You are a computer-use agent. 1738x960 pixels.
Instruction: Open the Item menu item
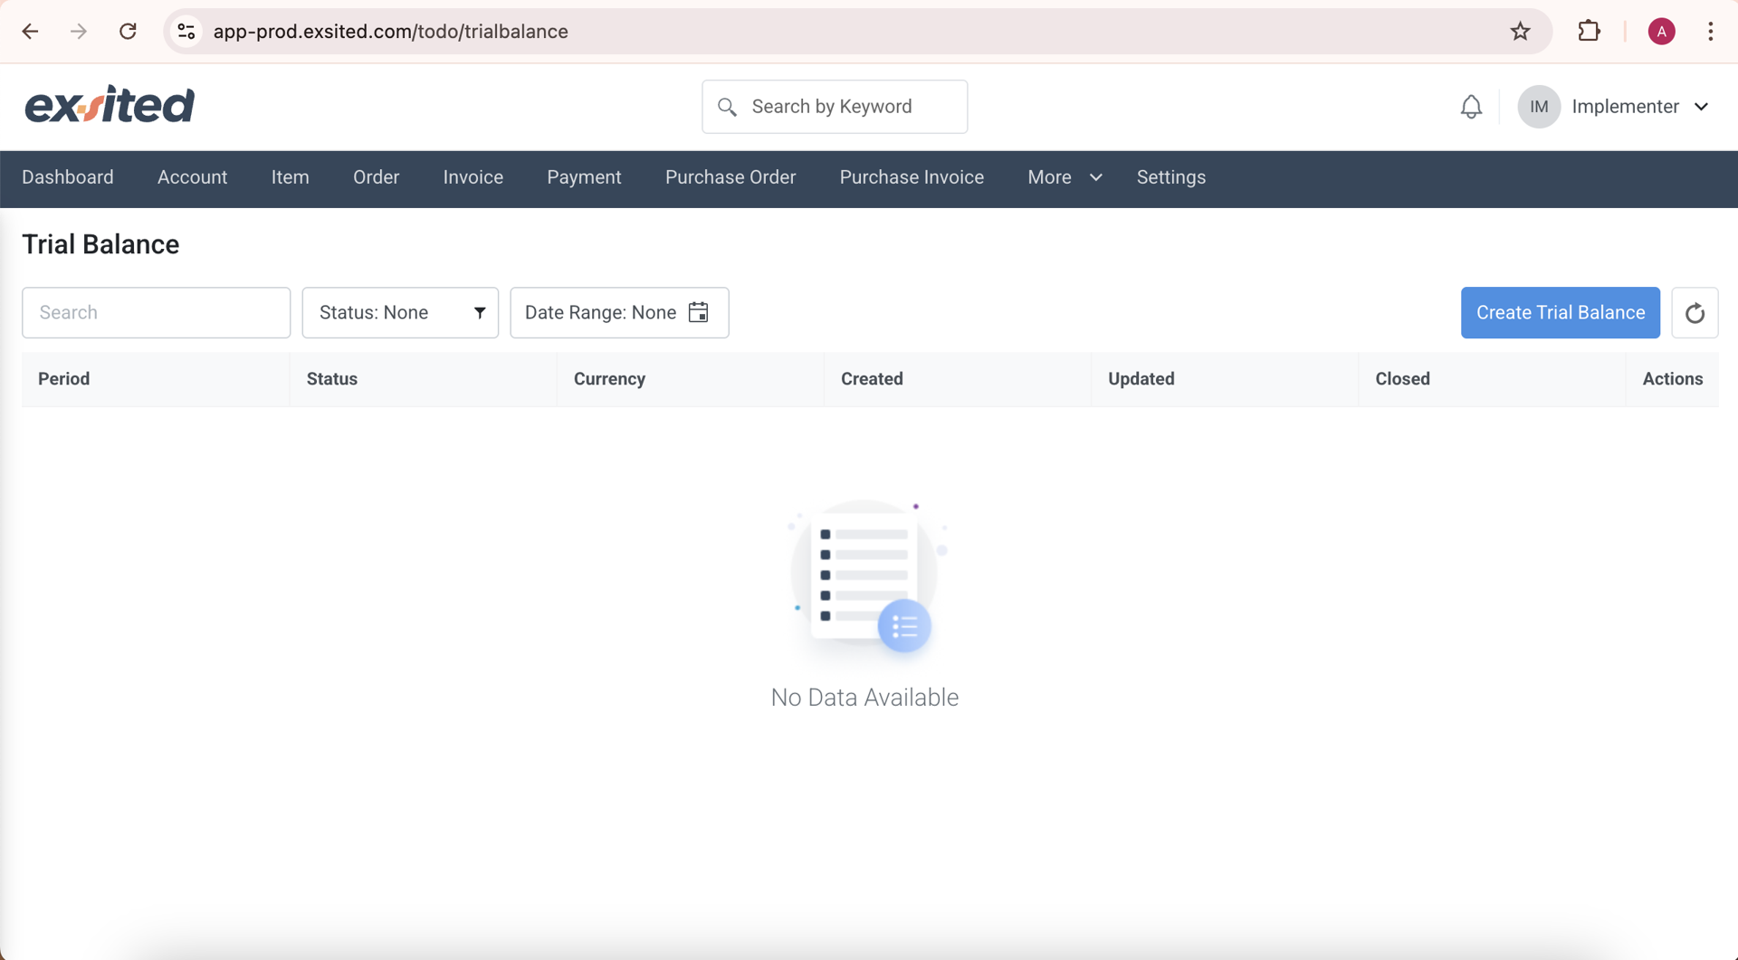(291, 177)
